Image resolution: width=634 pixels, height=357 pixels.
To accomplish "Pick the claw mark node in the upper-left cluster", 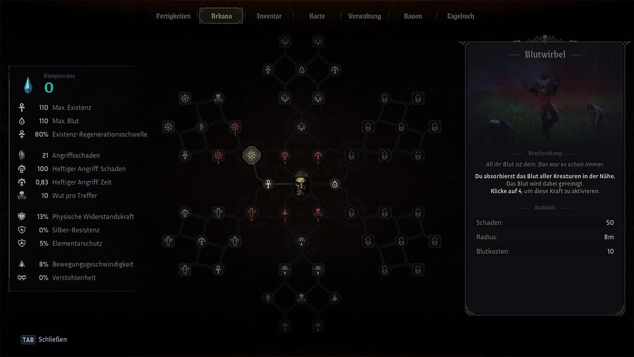I will click(x=201, y=127).
